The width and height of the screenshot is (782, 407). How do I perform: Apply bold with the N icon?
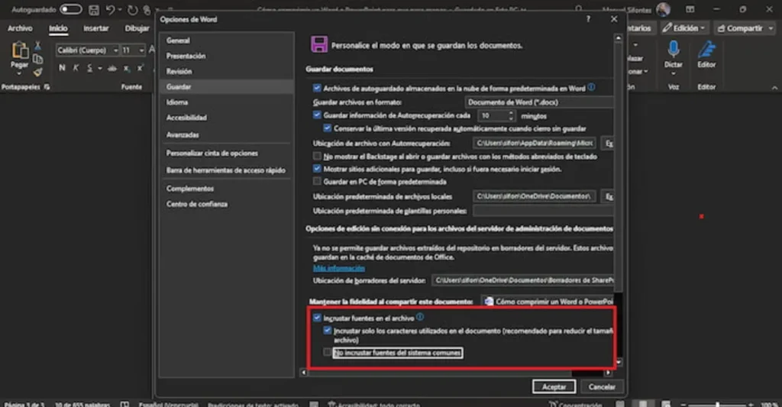point(62,68)
